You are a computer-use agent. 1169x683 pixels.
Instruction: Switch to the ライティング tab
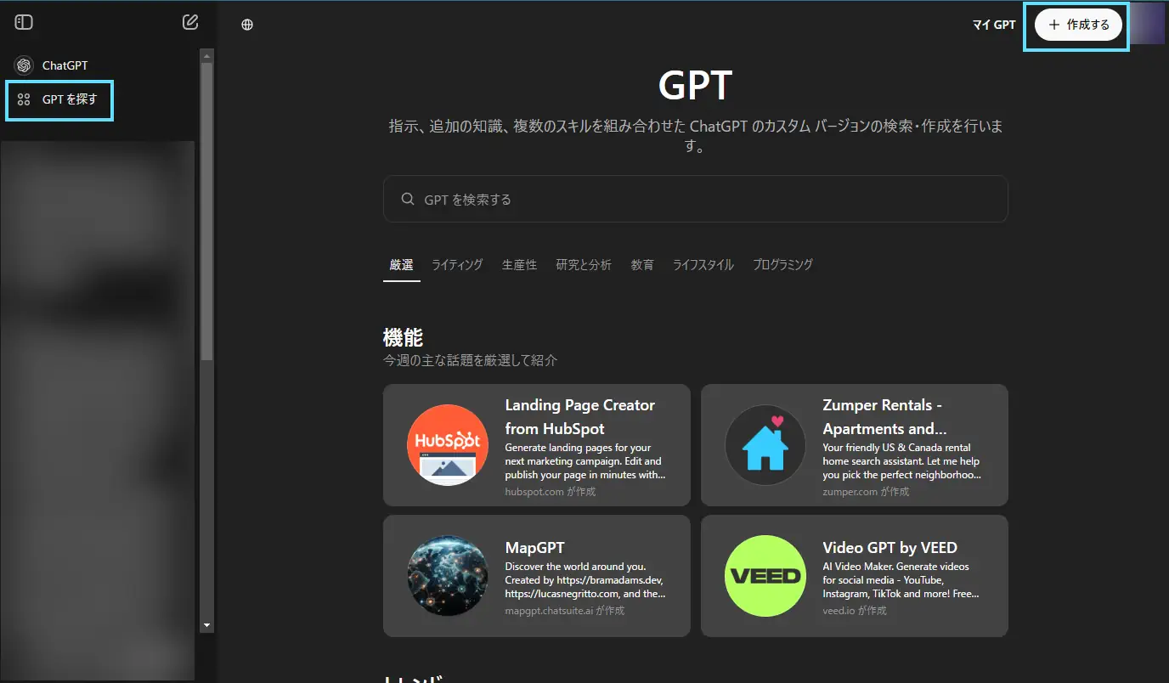click(x=457, y=265)
